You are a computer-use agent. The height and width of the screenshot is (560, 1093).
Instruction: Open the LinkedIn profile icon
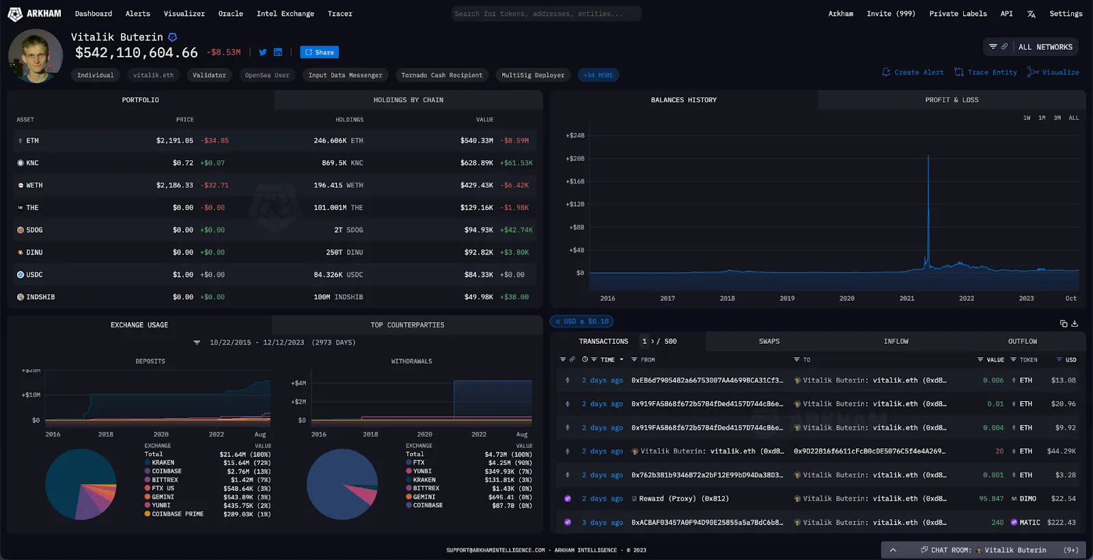tap(278, 53)
